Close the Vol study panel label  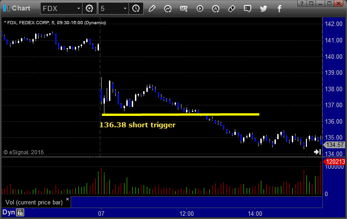pos(67,199)
